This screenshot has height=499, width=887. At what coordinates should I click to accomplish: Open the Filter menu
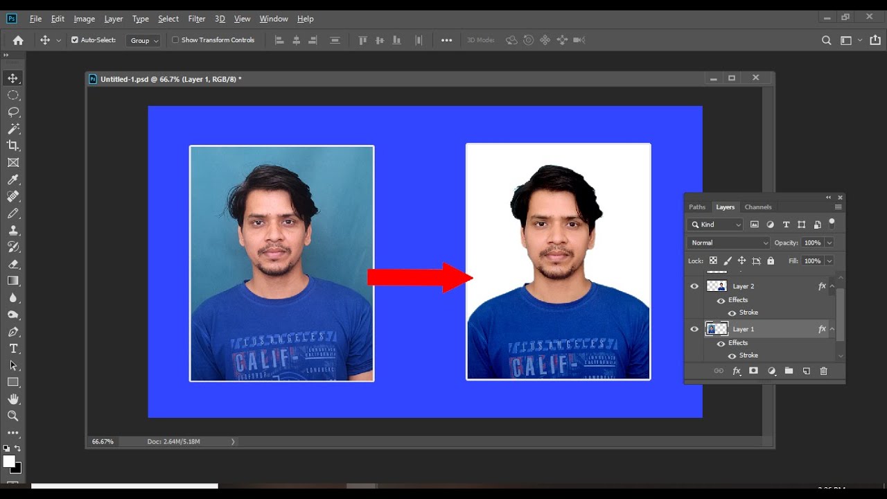[x=197, y=19]
